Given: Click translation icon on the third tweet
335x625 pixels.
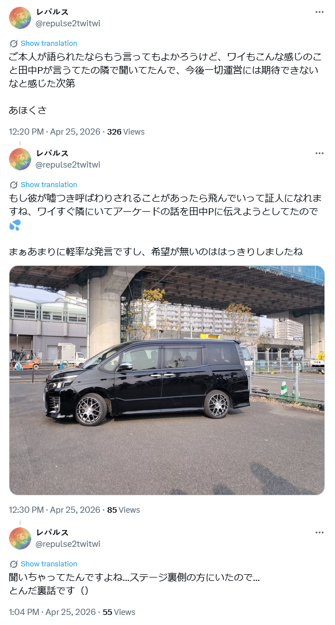Looking at the screenshot, I should pos(13,564).
